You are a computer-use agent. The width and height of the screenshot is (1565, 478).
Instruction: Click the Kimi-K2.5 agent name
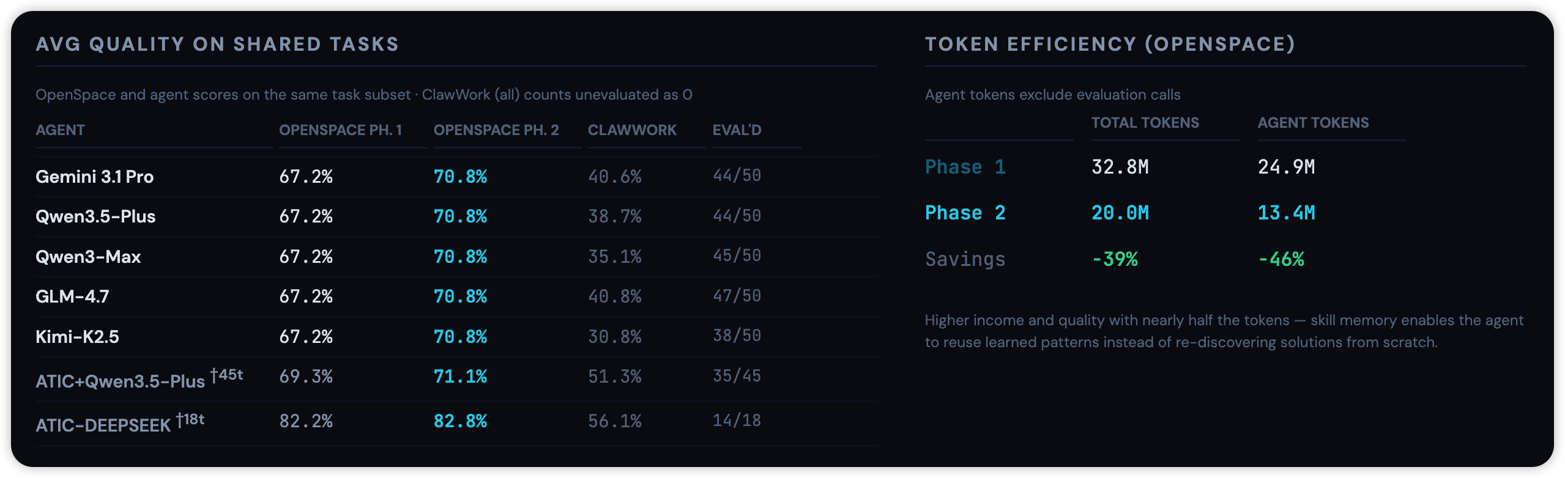coord(77,337)
